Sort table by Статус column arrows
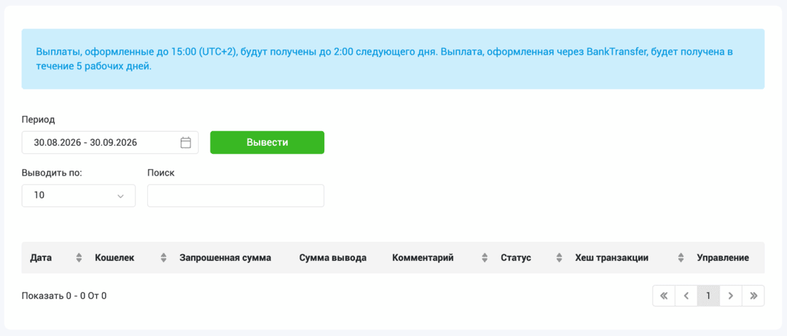The image size is (787, 336). pyautogui.click(x=559, y=258)
